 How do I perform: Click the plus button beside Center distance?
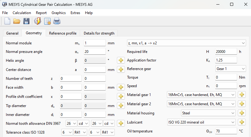(x=121, y=69)
